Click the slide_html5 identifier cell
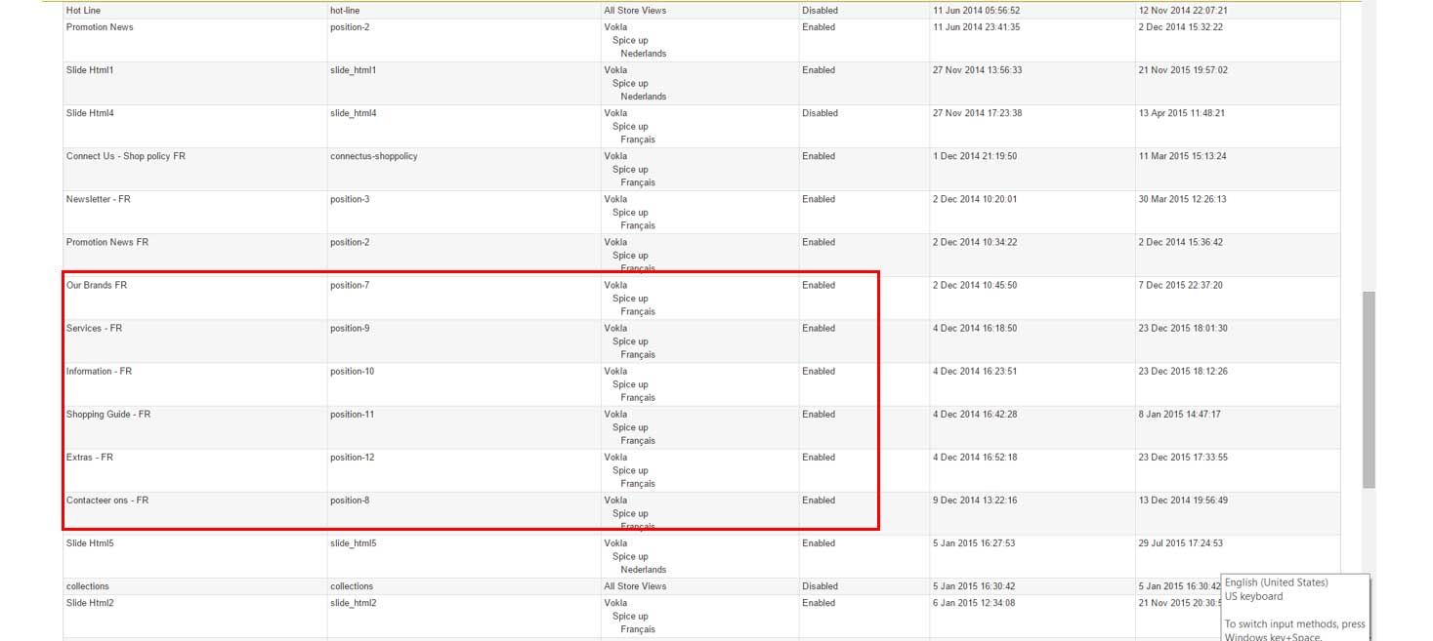The width and height of the screenshot is (1433, 641). click(353, 543)
